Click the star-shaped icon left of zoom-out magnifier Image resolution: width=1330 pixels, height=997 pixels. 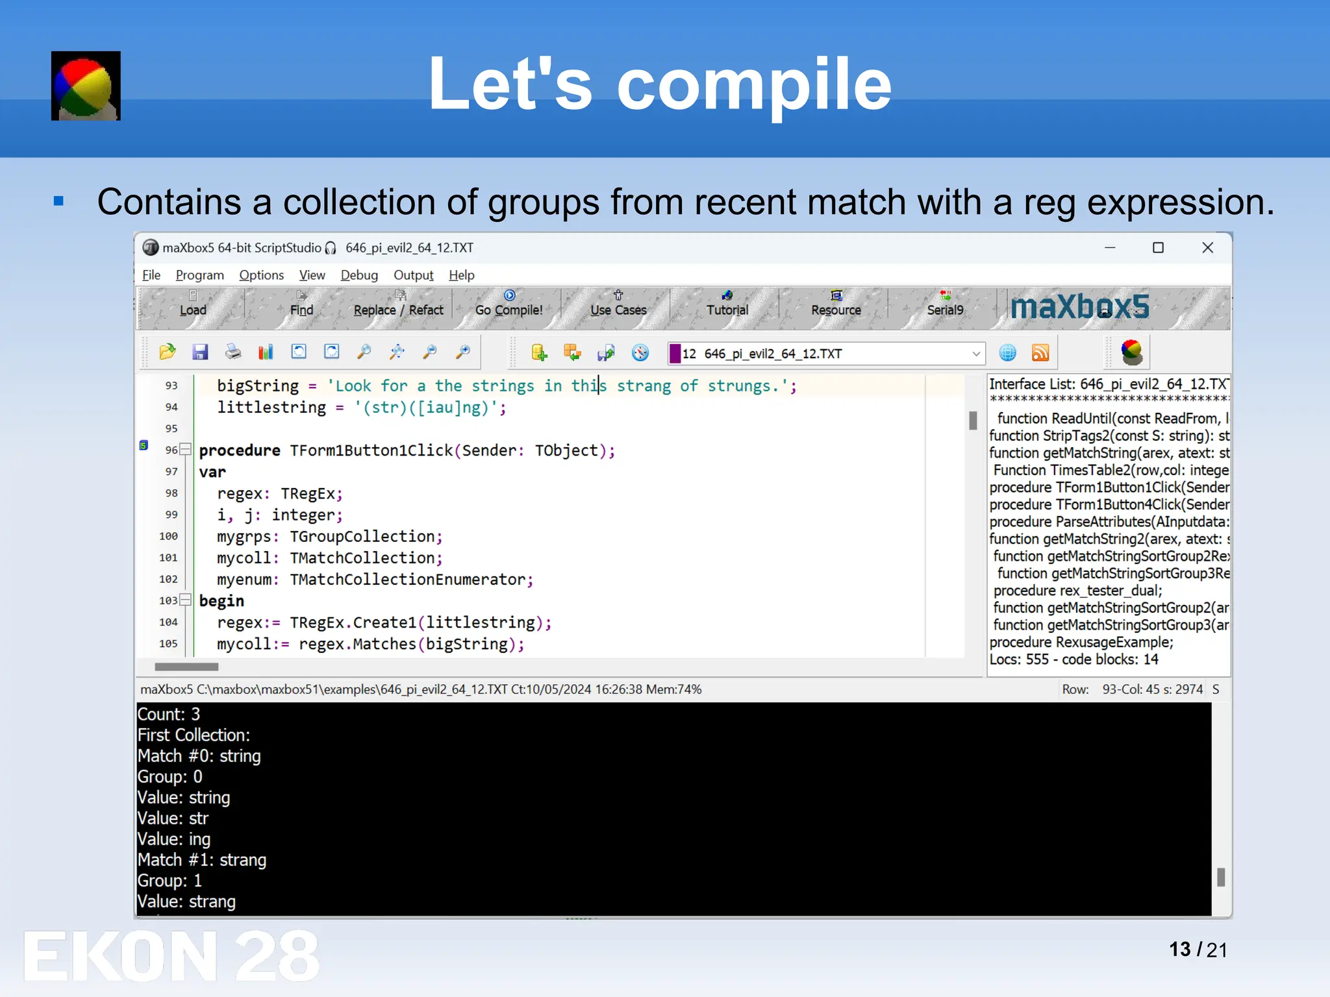tap(397, 352)
